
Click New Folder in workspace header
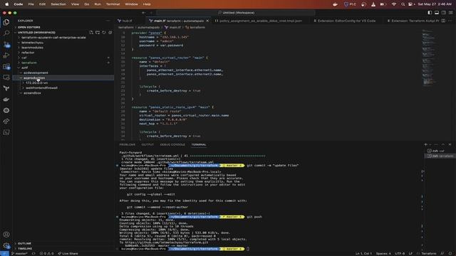[x=98, y=33]
